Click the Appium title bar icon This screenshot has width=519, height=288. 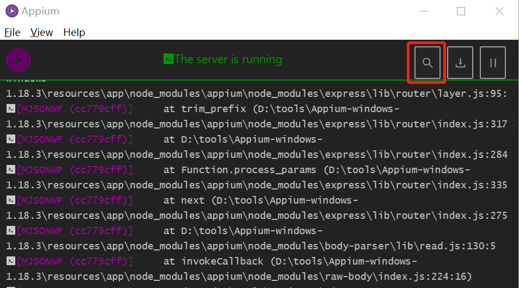click(x=12, y=11)
